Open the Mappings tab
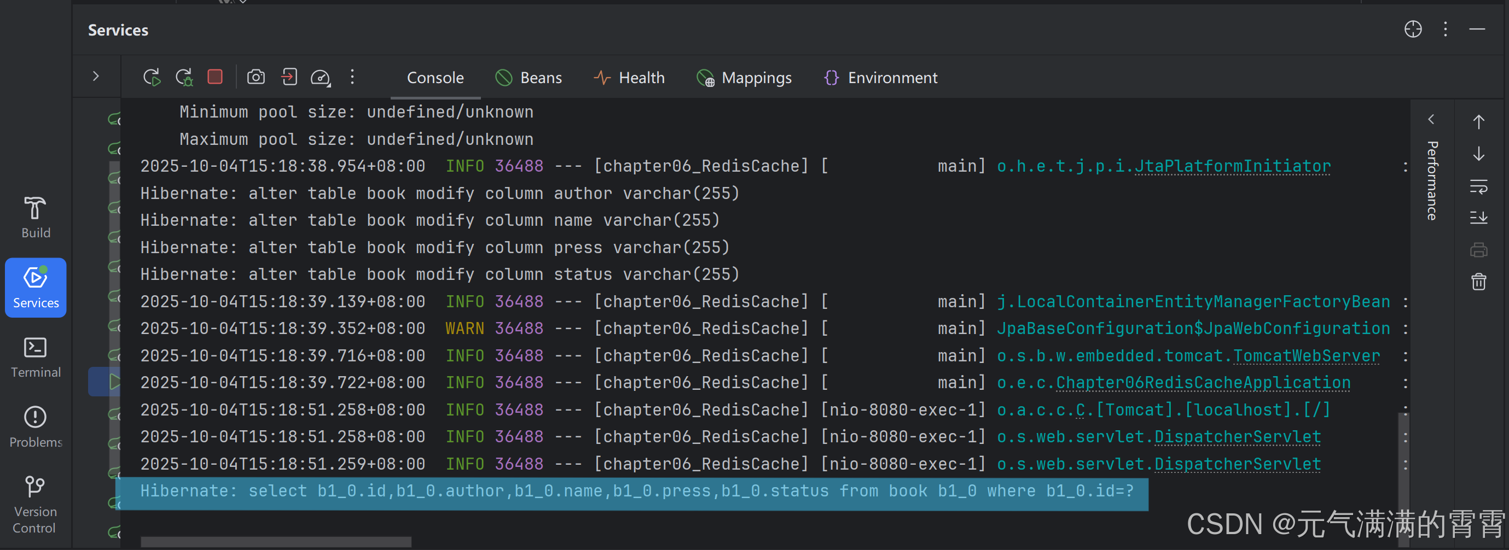The height and width of the screenshot is (550, 1509). point(744,78)
